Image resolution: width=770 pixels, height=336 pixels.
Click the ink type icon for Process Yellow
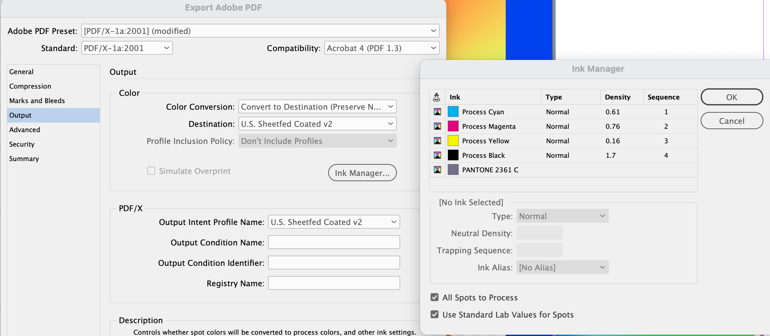(437, 141)
